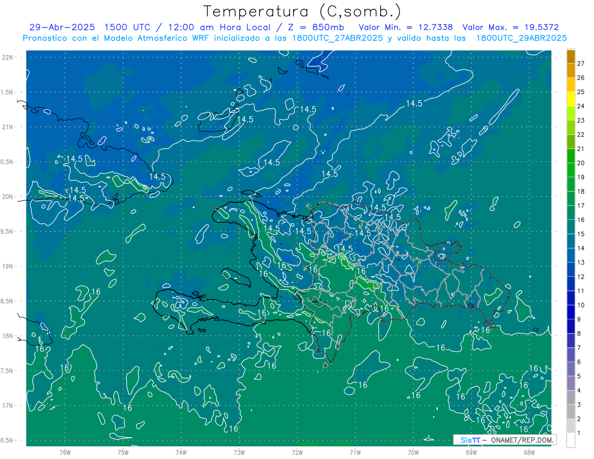Click the lime band between 23 and 24

[571, 113]
